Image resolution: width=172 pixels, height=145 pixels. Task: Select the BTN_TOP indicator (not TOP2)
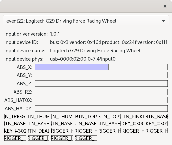click(86, 116)
